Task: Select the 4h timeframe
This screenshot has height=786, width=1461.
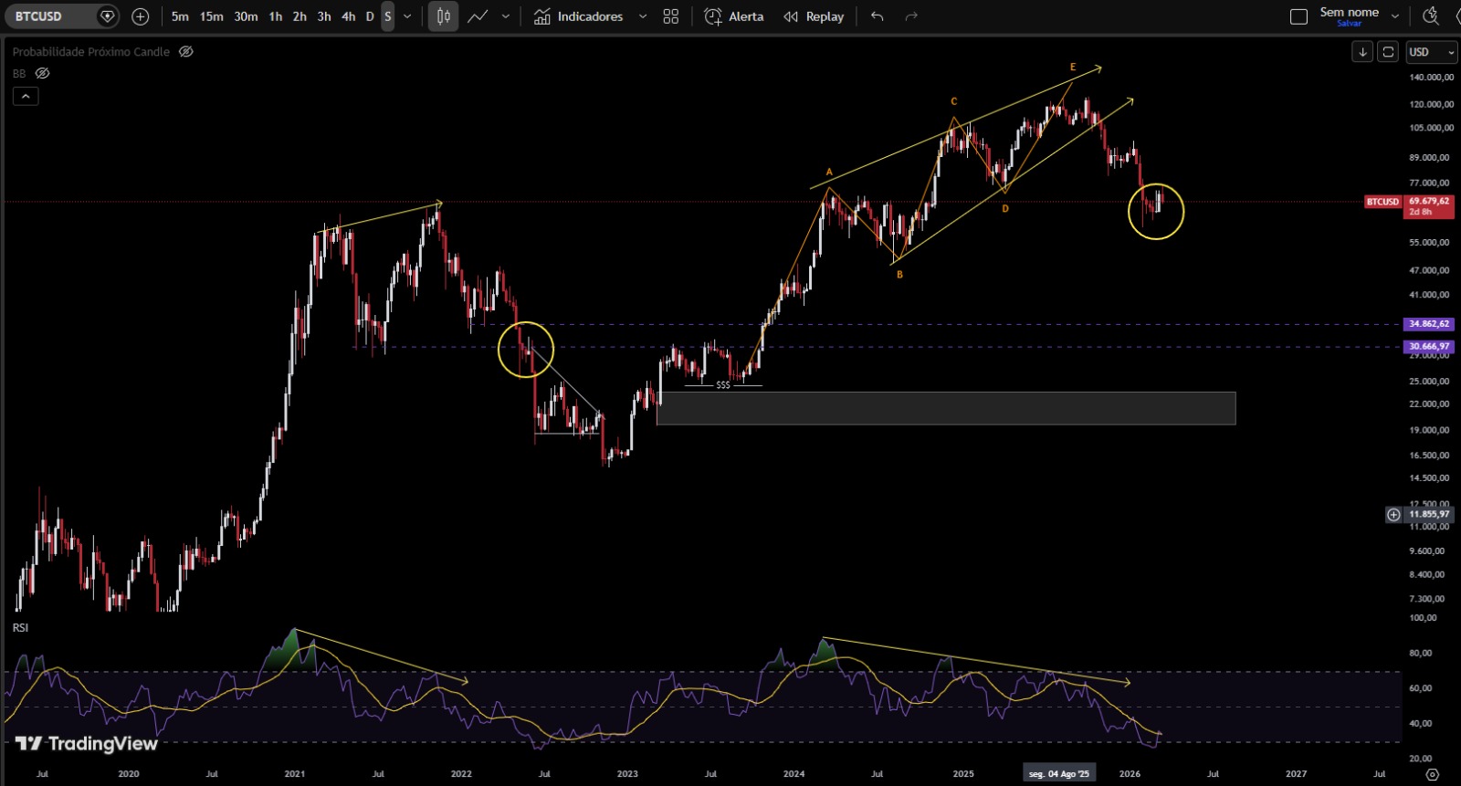Action: (348, 16)
